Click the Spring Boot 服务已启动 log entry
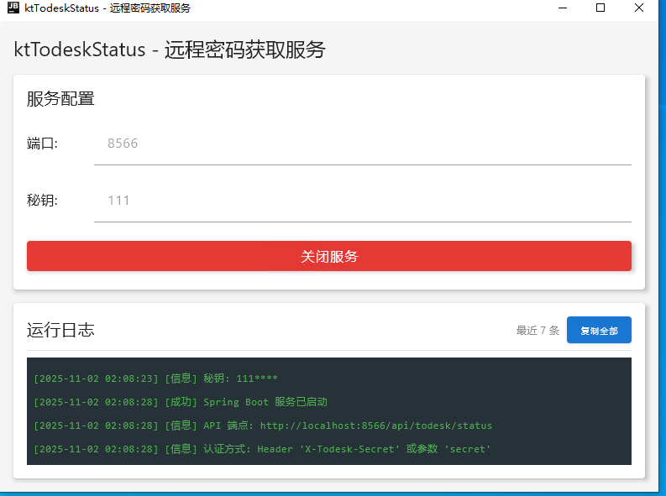Screen dimensions: 666x496 pyautogui.click(x=180, y=402)
